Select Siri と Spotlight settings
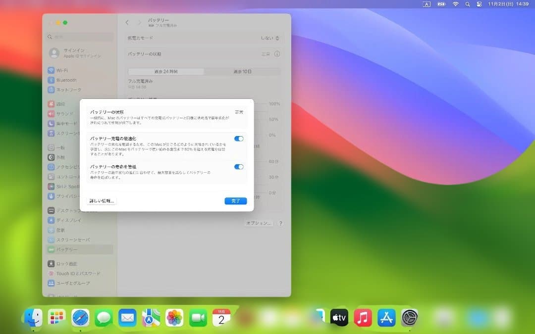The width and height of the screenshot is (535, 334). coord(65,186)
